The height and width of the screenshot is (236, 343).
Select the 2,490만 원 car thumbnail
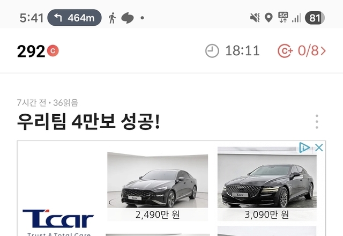[158, 180]
